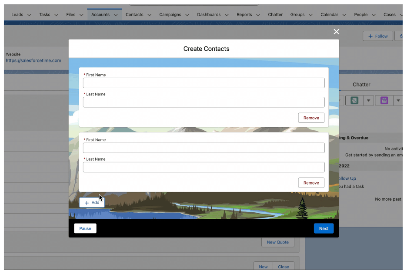Pause the Create Contacts flow
The height and width of the screenshot is (277, 407).
click(x=85, y=228)
